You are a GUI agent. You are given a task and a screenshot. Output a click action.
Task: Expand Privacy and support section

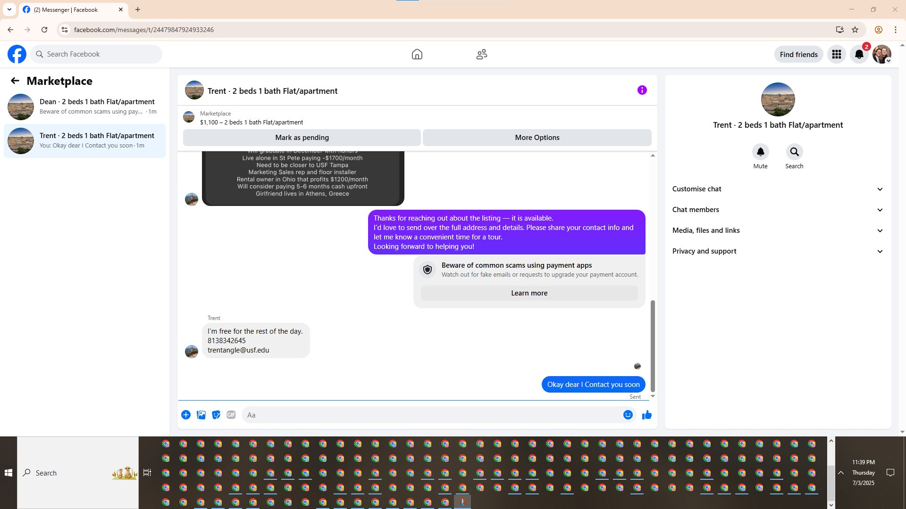click(778, 251)
